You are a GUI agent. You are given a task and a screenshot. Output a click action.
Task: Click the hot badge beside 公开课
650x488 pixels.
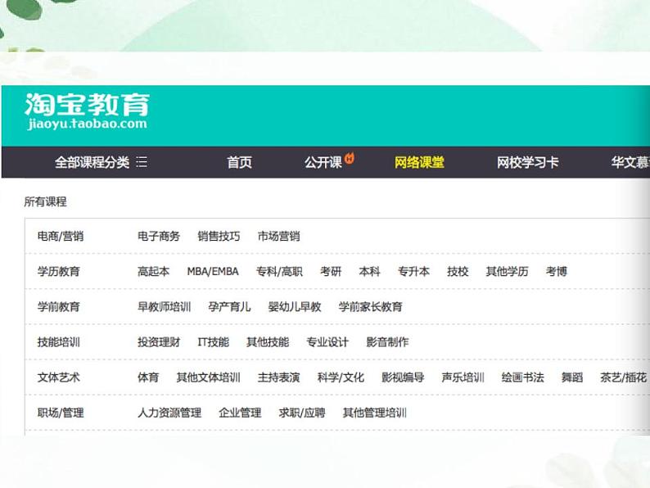coord(350,158)
